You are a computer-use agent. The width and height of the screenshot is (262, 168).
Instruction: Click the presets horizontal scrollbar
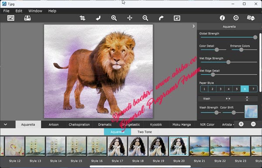[x=140, y=167]
